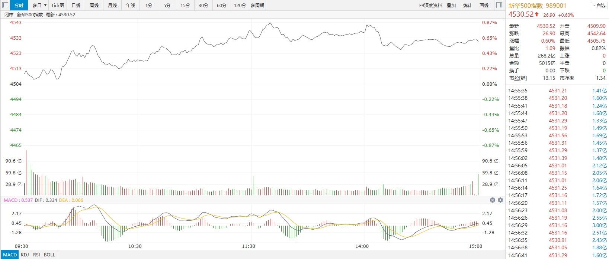Click the 最高 value 4542.64
The image size is (609, 259).
click(x=596, y=33)
